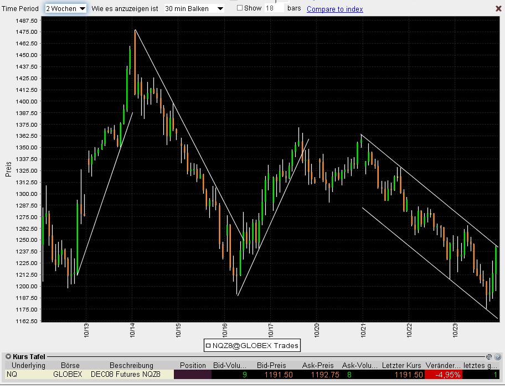Select the Bid-Volu... column header
Screen dimensions: 505x389
click(x=230, y=366)
